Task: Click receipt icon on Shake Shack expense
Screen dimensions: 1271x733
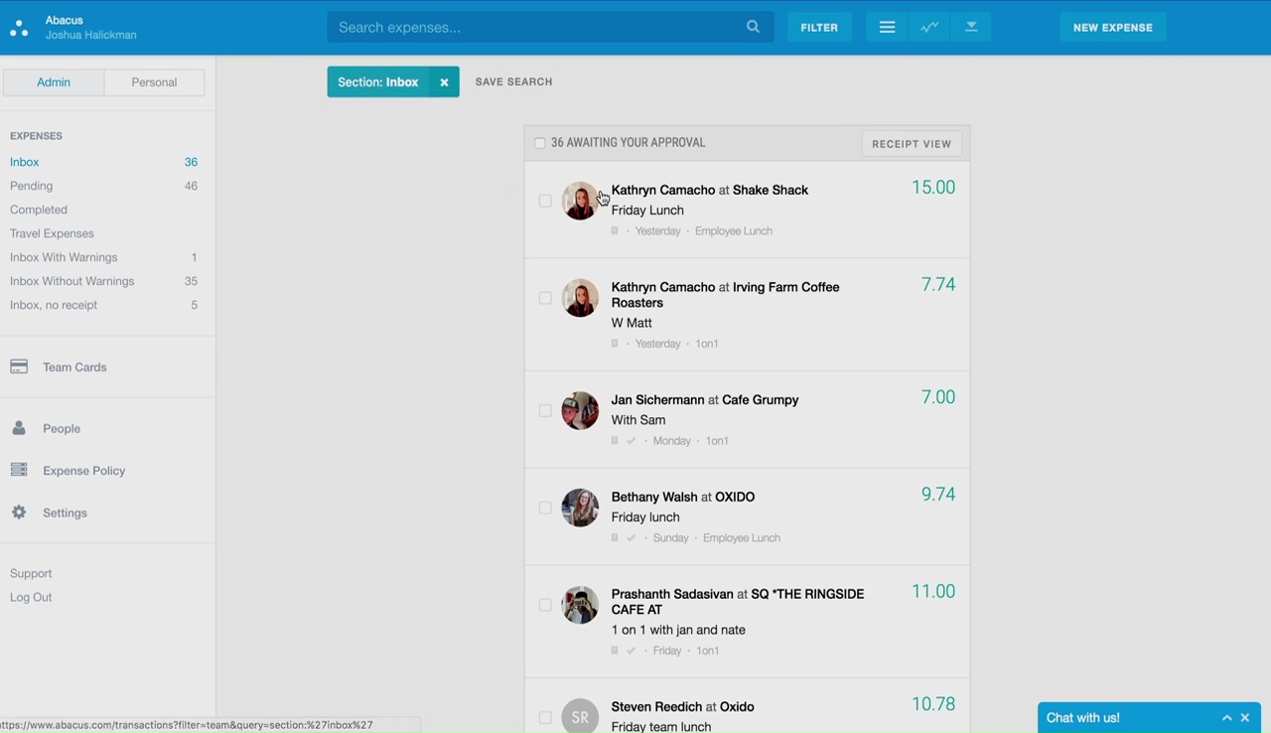Action: pos(615,230)
